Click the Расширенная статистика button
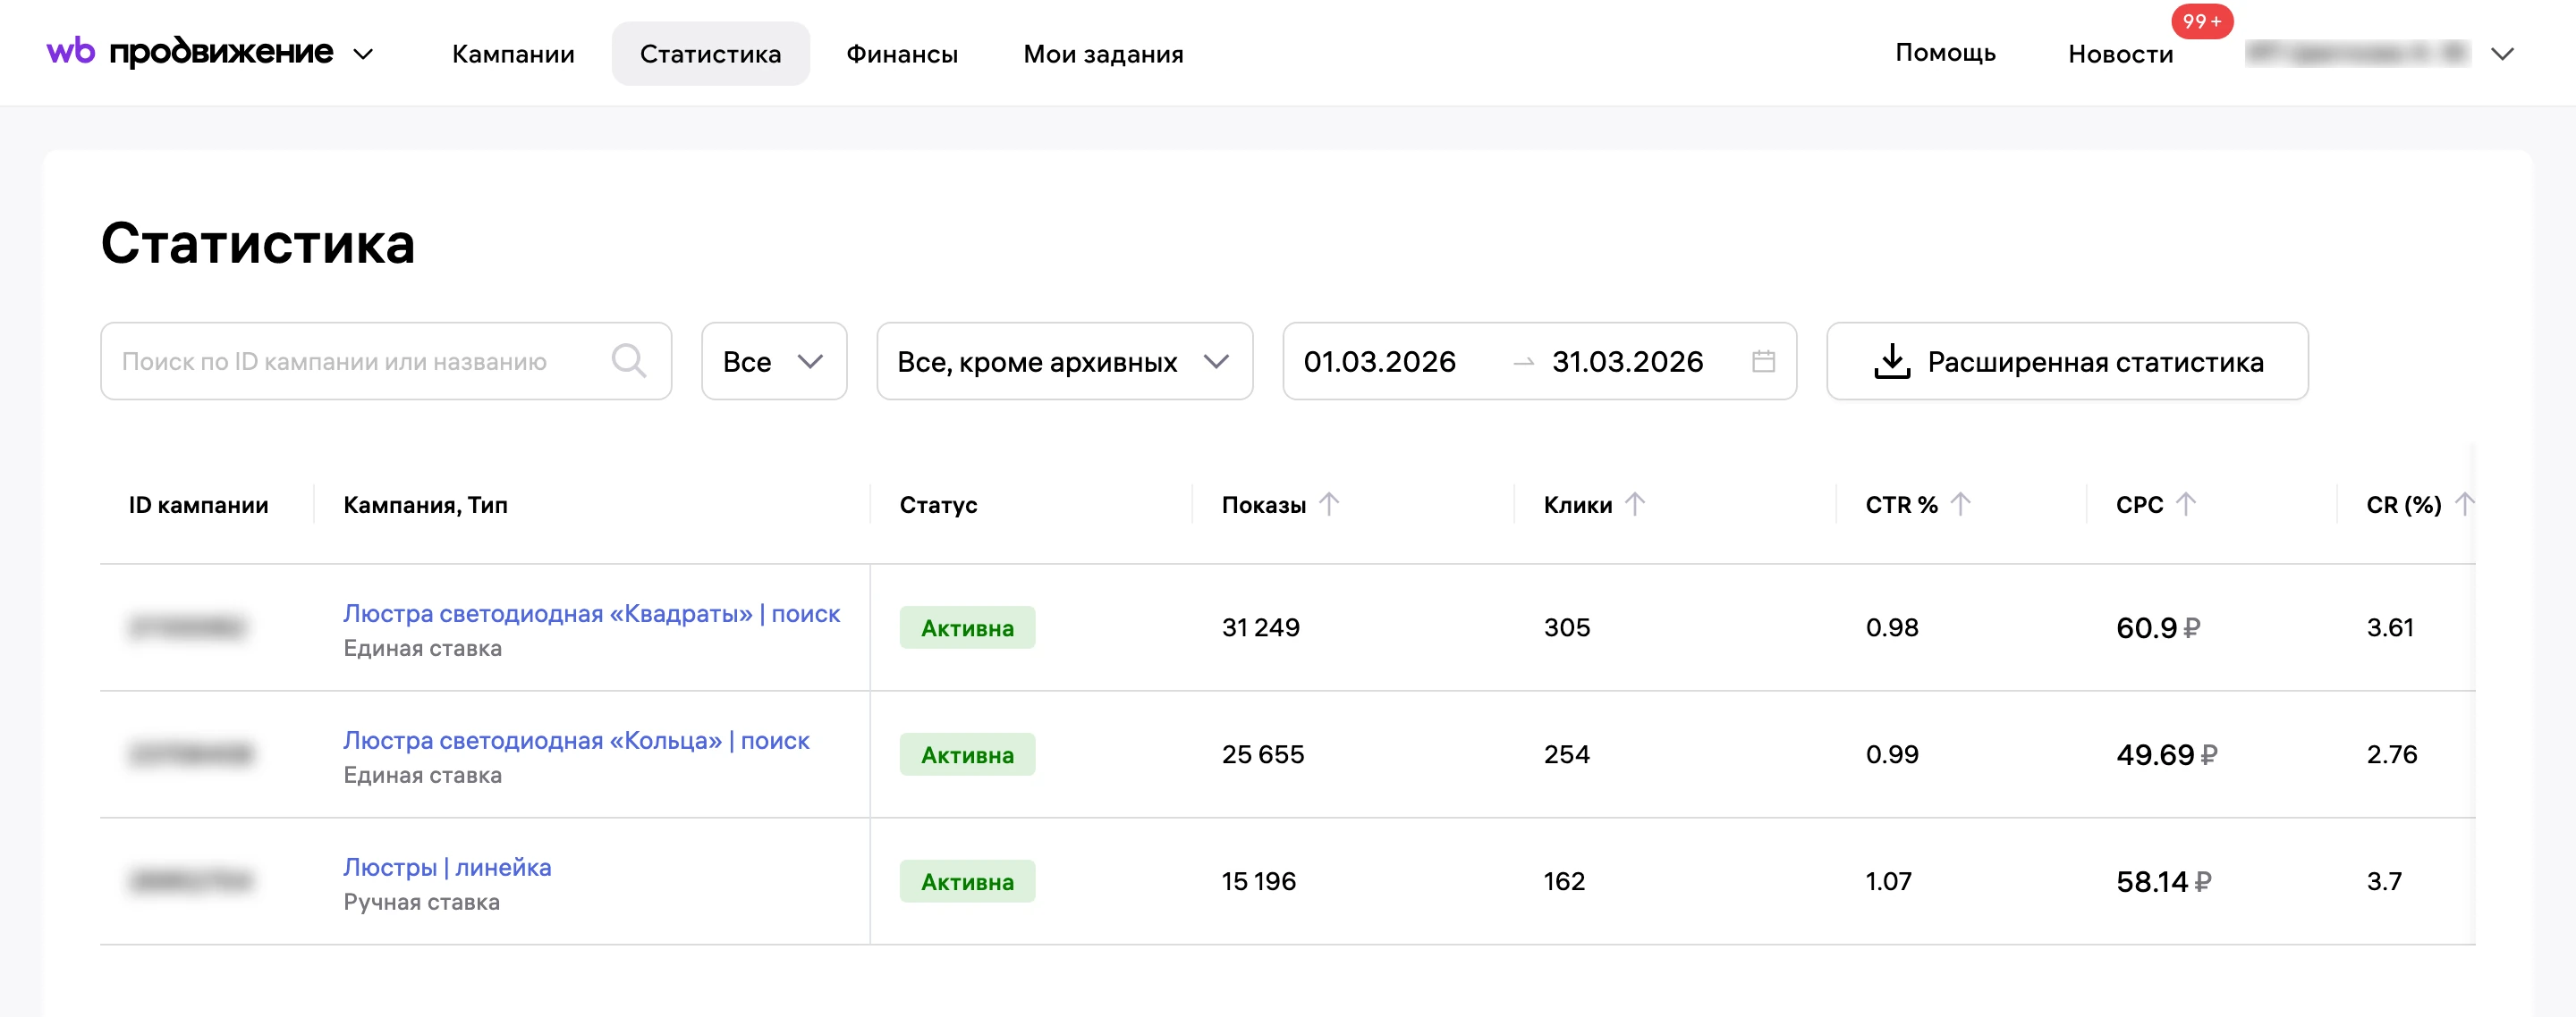 click(2067, 361)
